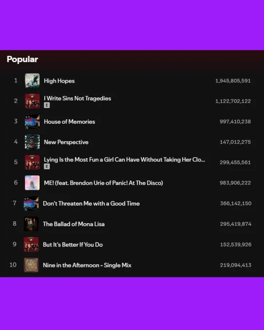Viewport: 264px width, 330px height.
Task: Click the I Write Sins Not Tragedies cover art
Action: click(32, 101)
